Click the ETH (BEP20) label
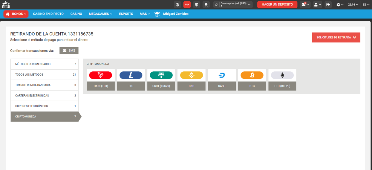Screen dimensions: 372x170 (x=282, y=86)
